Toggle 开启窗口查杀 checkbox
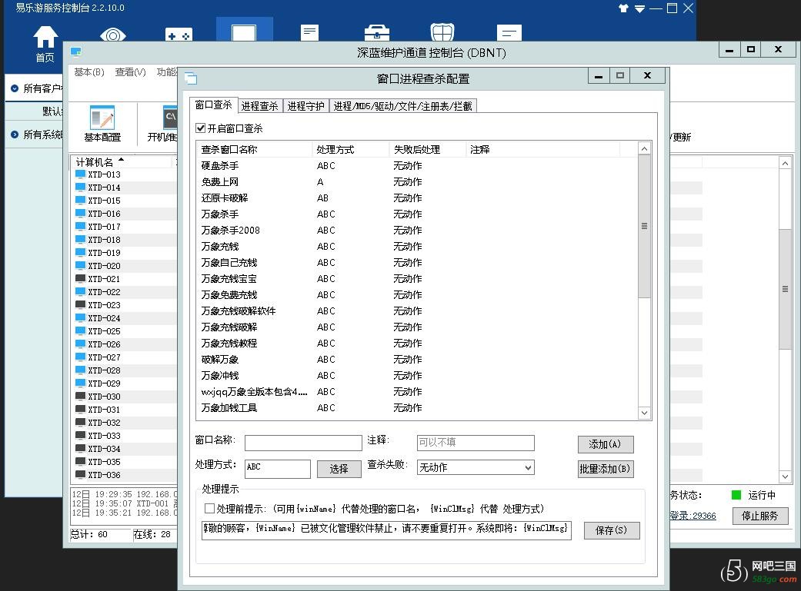The width and height of the screenshot is (801, 591). point(201,128)
